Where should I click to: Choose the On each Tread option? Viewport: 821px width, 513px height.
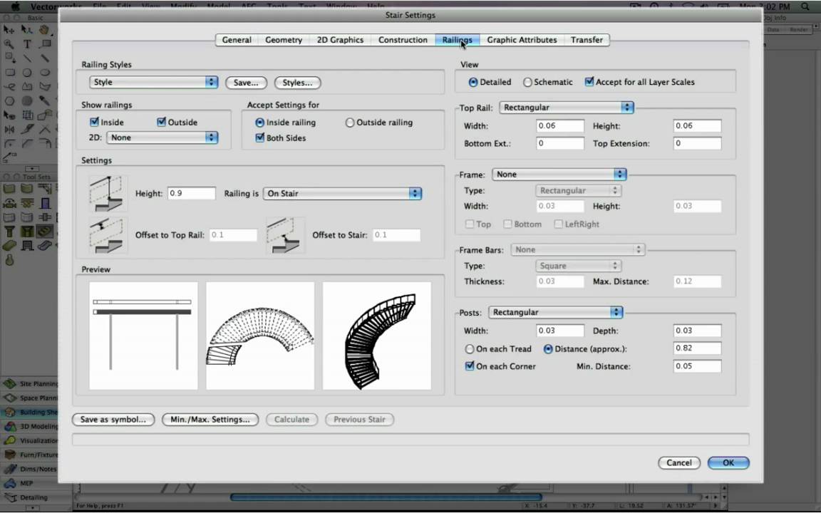point(469,348)
